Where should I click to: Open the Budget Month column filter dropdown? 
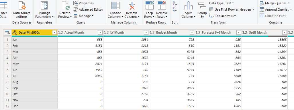pyautogui.click(x=192, y=32)
